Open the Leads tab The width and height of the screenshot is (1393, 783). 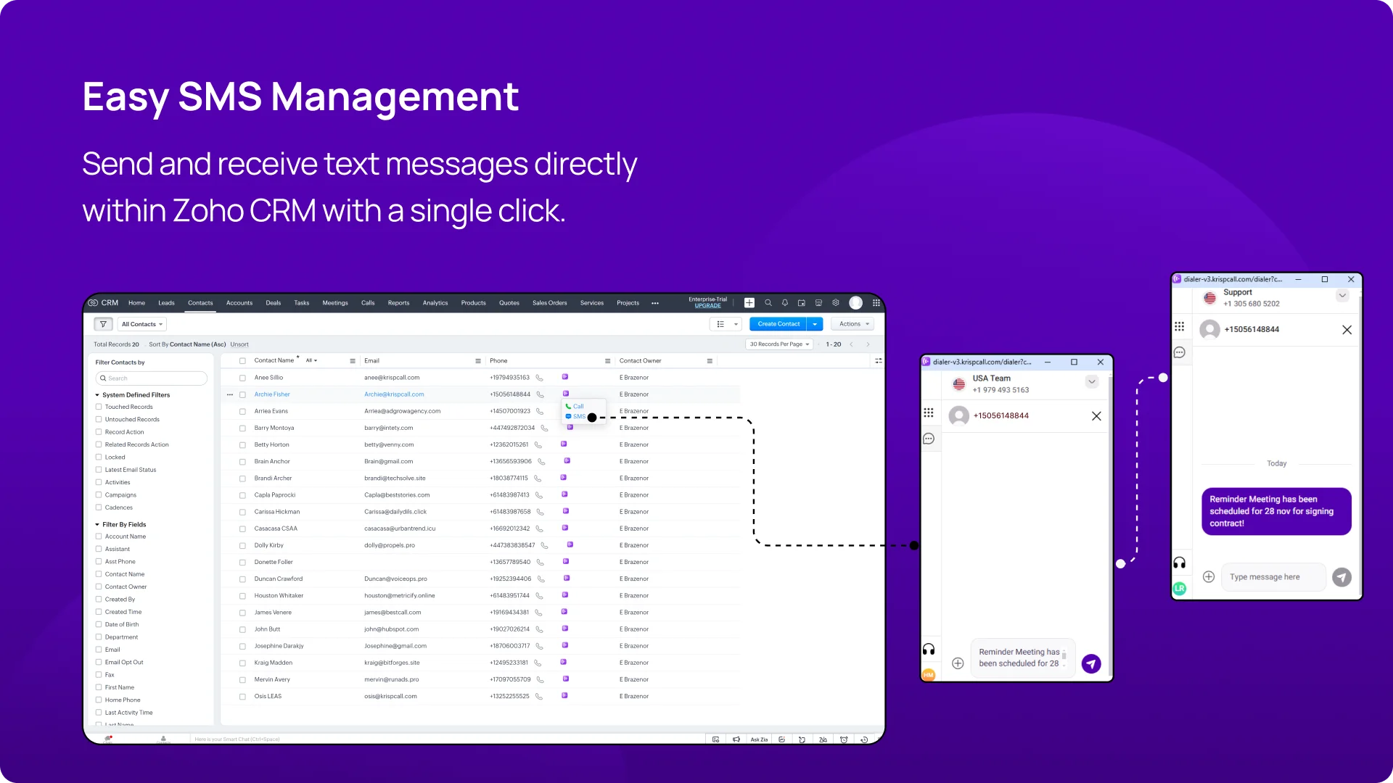point(166,303)
